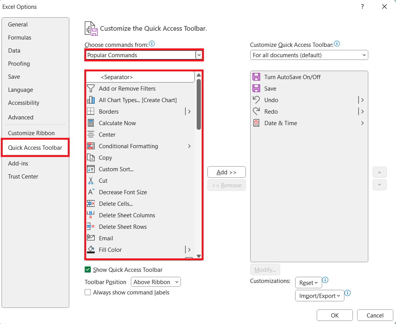Select the Quick Access Toolbar category
This screenshot has width=396, height=324.
[35, 148]
